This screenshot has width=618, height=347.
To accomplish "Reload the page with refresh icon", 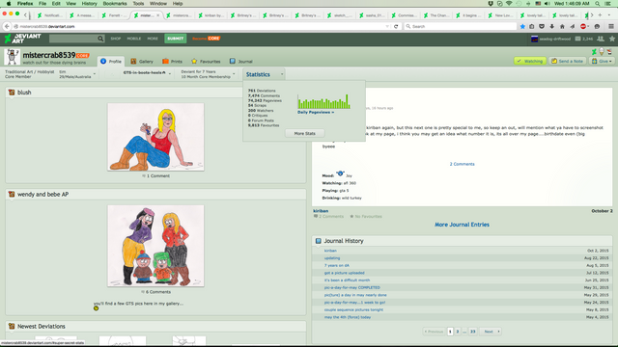I will click(x=396, y=26).
